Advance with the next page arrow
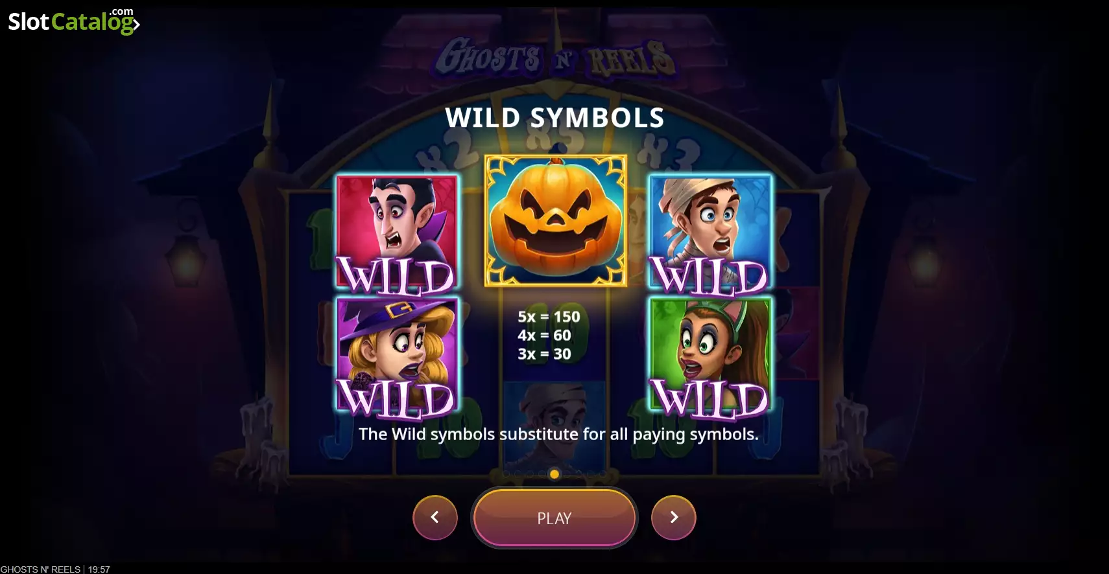The height and width of the screenshot is (574, 1109). (674, 517)
